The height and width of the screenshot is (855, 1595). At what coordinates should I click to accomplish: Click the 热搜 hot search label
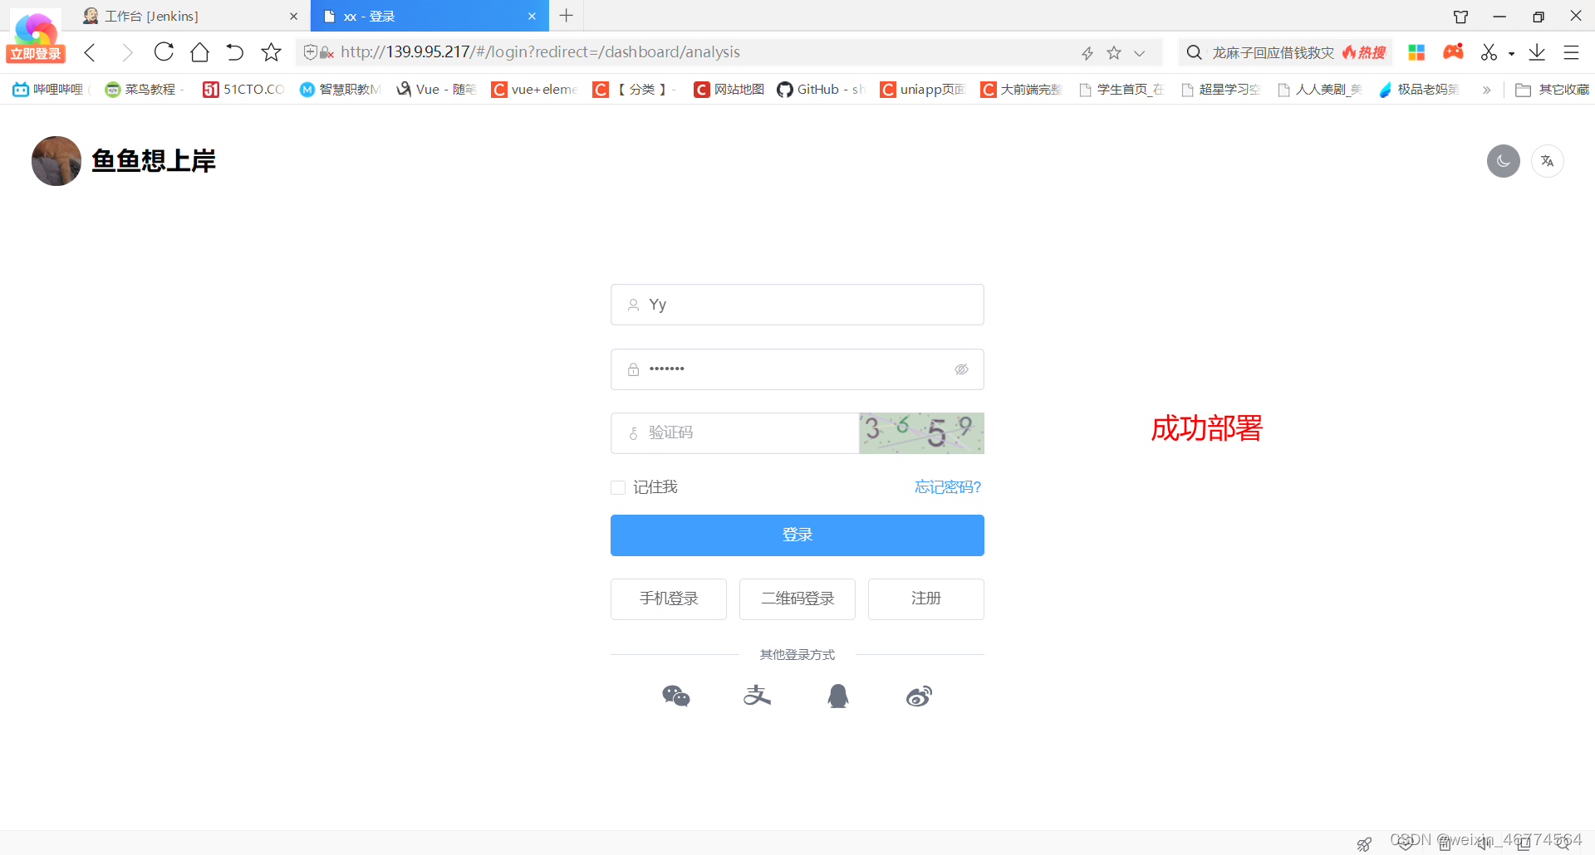pos(1364,53)
